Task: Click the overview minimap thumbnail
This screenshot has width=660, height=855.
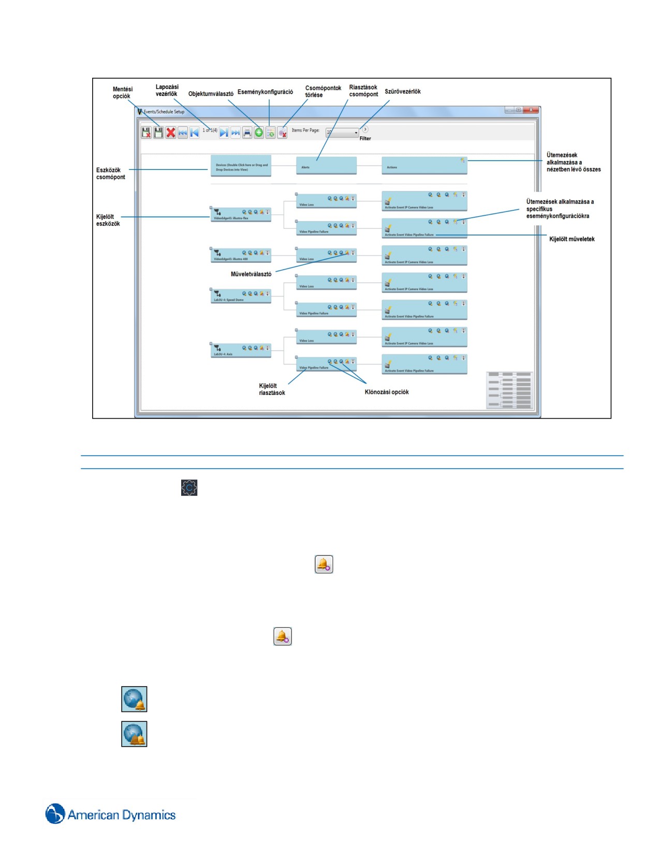Action: click(510, 390)
